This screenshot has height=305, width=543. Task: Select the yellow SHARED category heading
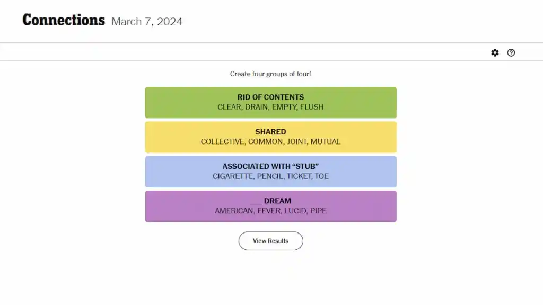(x=270, y=132)
